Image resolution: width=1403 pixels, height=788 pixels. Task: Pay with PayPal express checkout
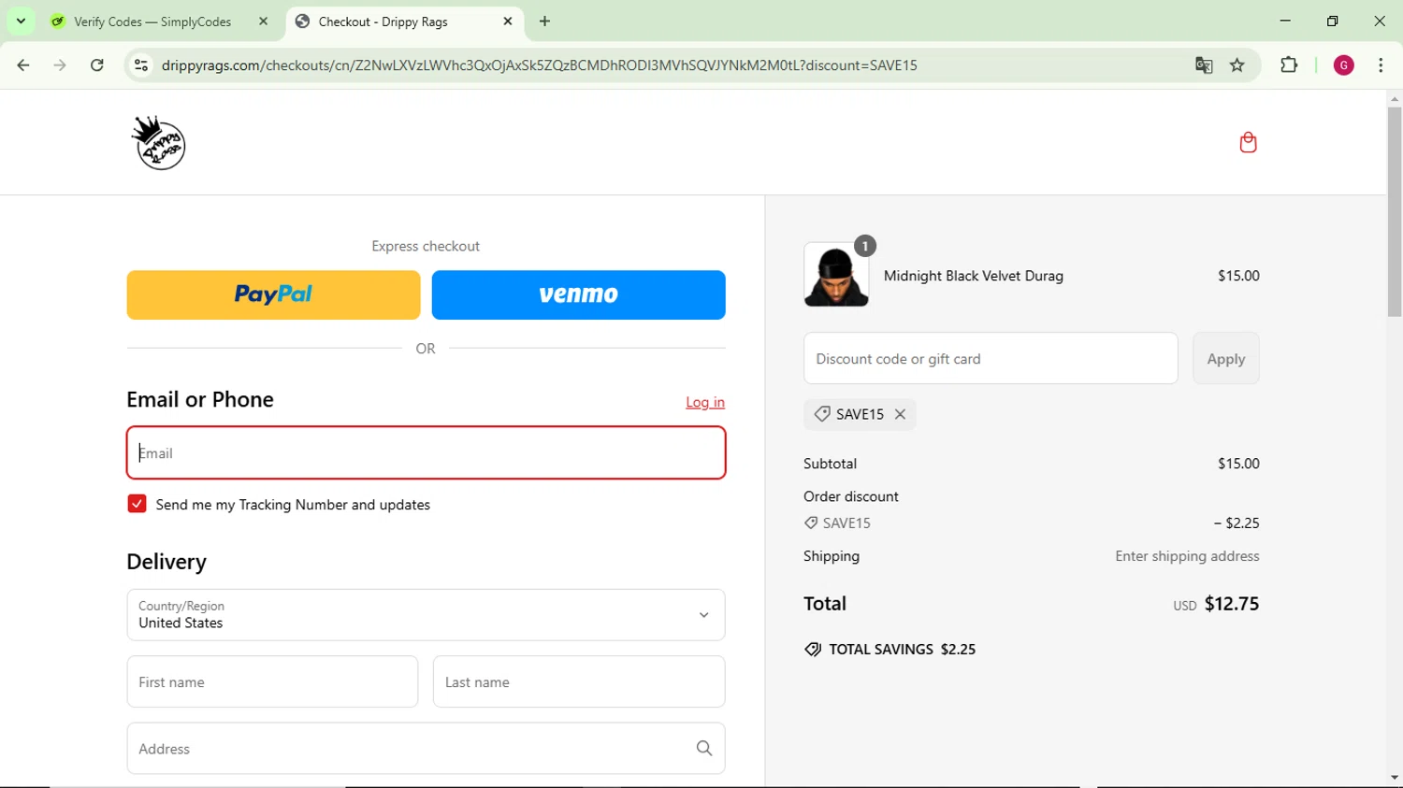coord(273,294)
